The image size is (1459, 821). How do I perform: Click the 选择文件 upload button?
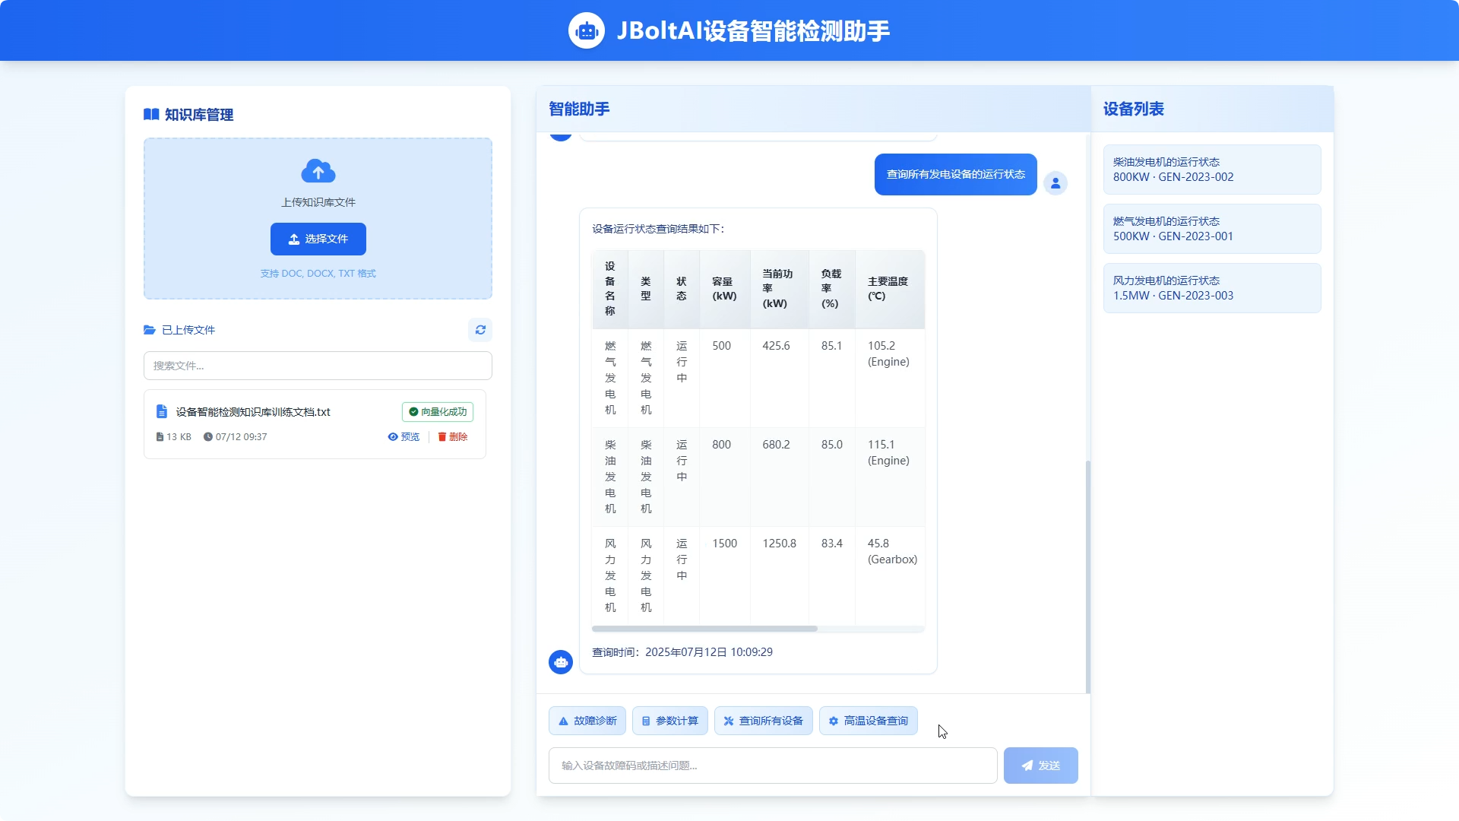point(318,239)
